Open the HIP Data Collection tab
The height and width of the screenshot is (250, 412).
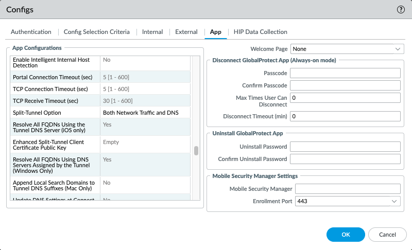click(260, 32)
